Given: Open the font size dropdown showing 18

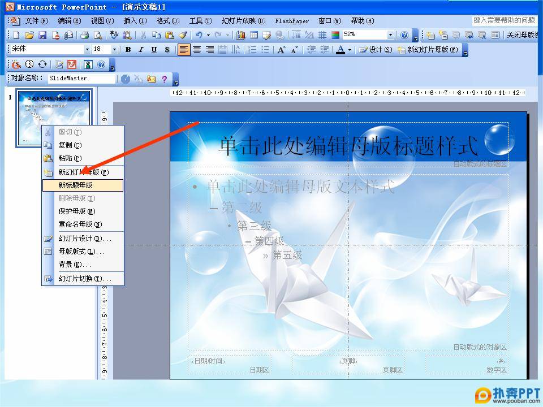Looking at the screenshot, I should (114, 50).
